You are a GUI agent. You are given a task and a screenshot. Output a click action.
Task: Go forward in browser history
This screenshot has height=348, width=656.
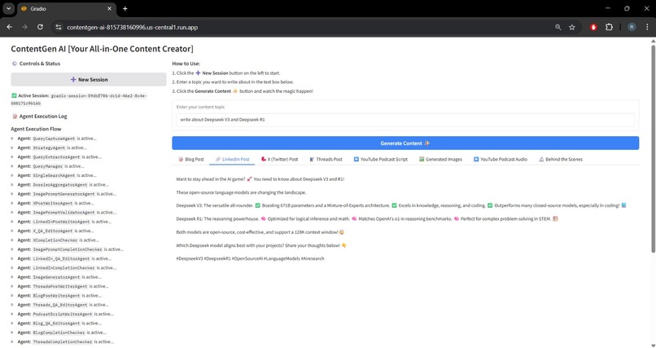tap(24, 27)
